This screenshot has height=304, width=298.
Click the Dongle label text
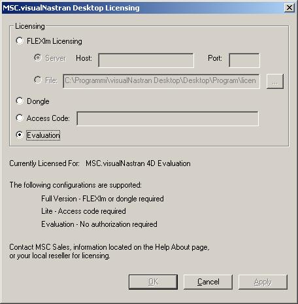click(38, 101)
